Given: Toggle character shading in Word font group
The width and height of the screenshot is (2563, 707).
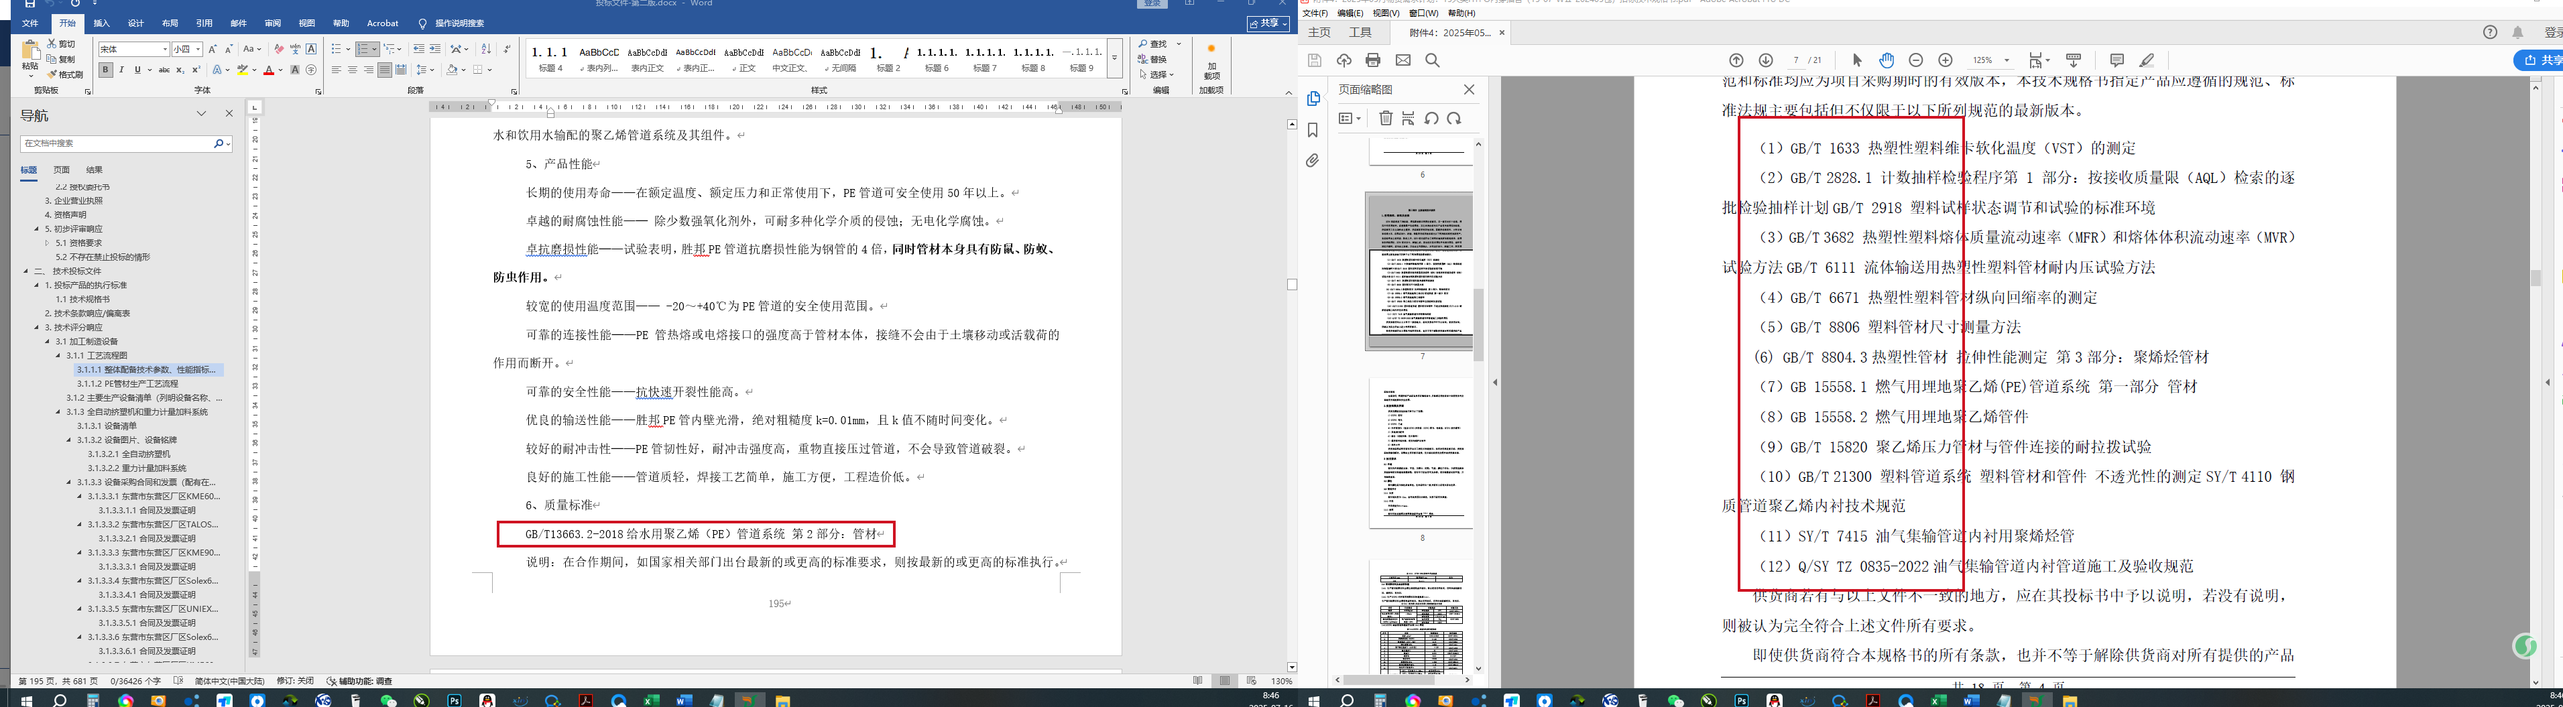Looking at the screenshot, I should (294, 70).
